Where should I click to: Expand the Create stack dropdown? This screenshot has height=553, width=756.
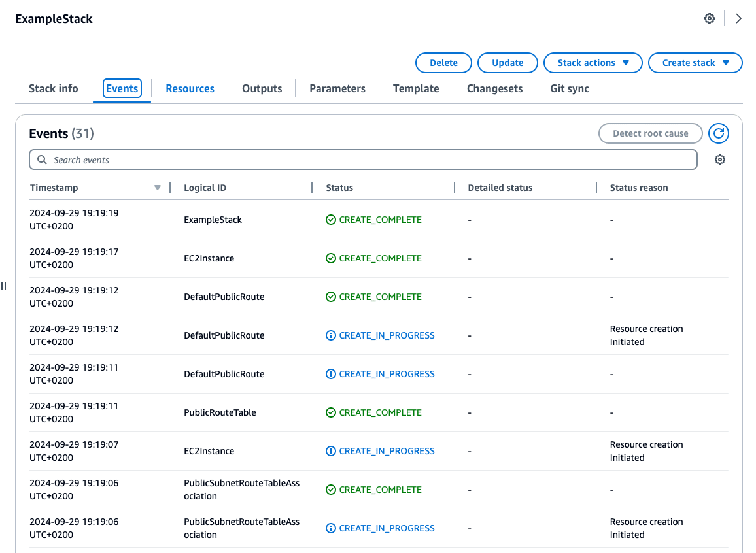tap(695, 63)
